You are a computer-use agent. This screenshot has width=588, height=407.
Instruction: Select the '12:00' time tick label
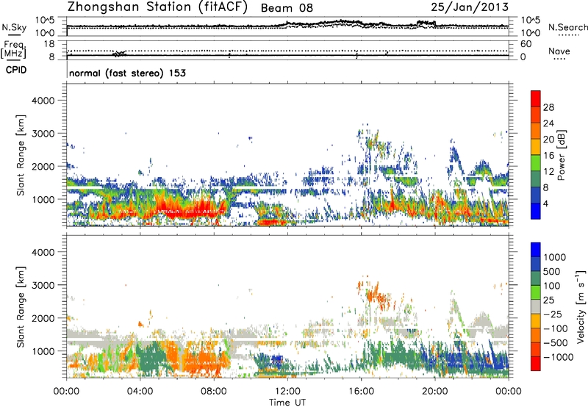(287, 392)
